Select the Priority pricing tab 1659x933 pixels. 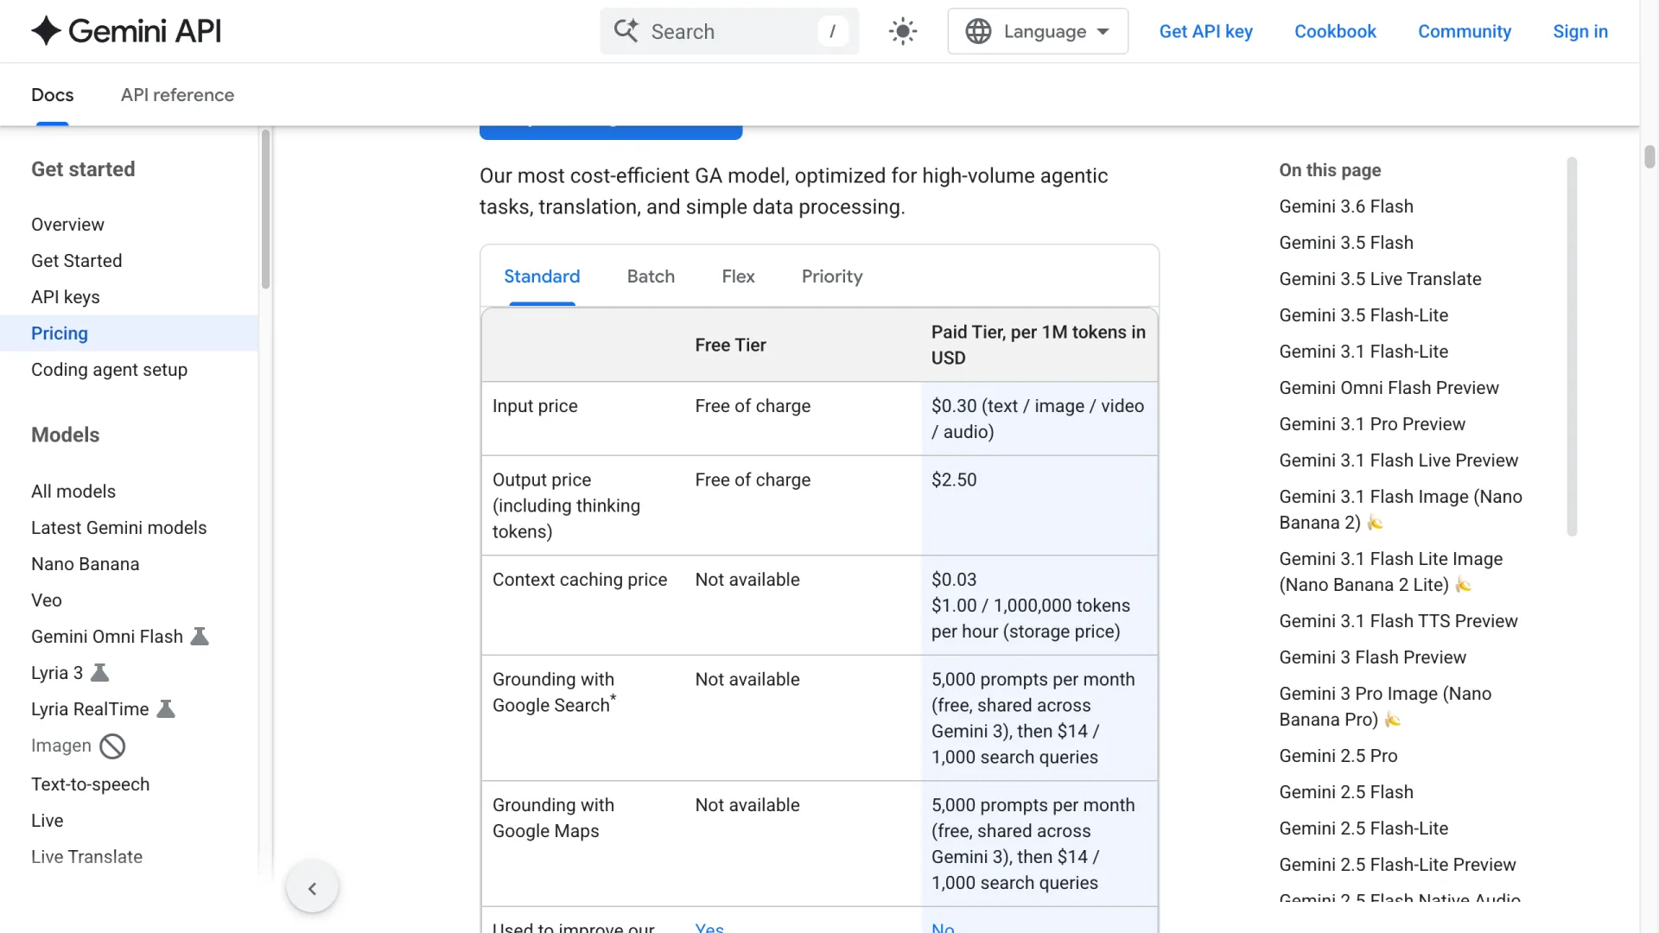pos(832,276)
